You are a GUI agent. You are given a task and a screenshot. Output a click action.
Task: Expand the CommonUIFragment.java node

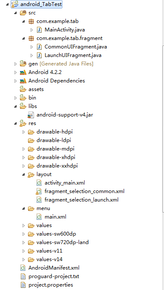pos(31,47)
